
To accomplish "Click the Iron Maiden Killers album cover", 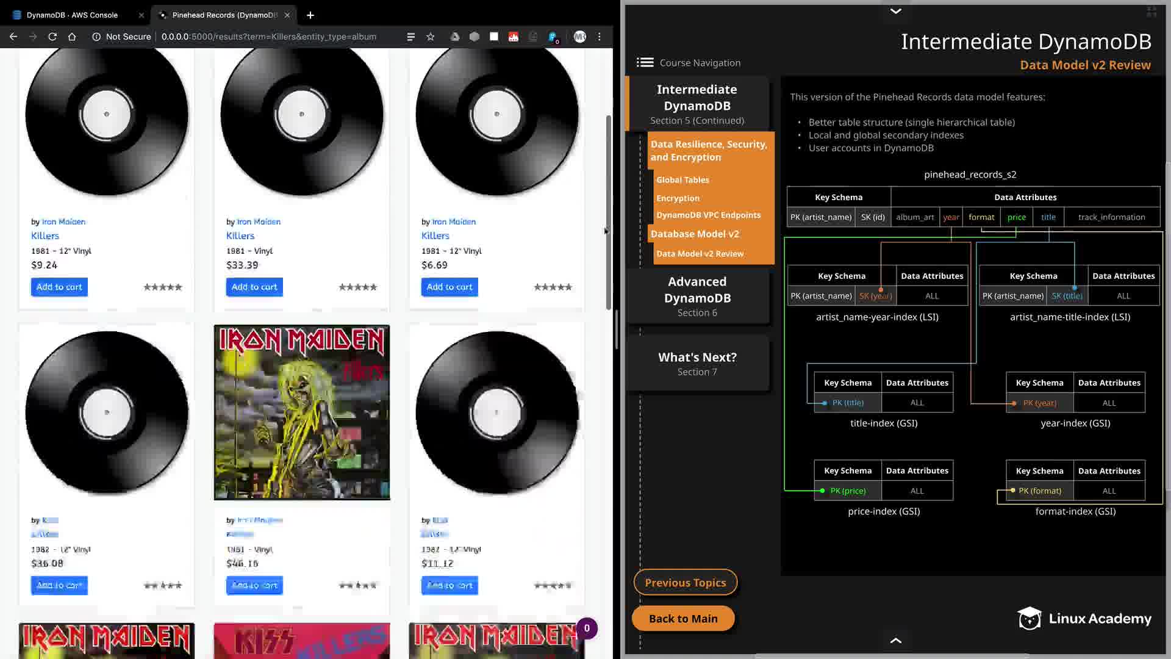I will click(302, 412).
